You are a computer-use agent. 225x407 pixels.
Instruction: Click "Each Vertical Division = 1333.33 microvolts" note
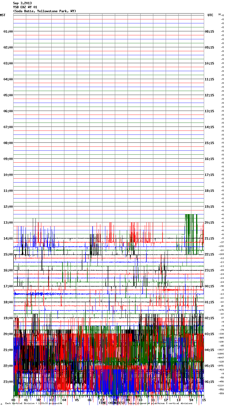[x=34, y=404]
